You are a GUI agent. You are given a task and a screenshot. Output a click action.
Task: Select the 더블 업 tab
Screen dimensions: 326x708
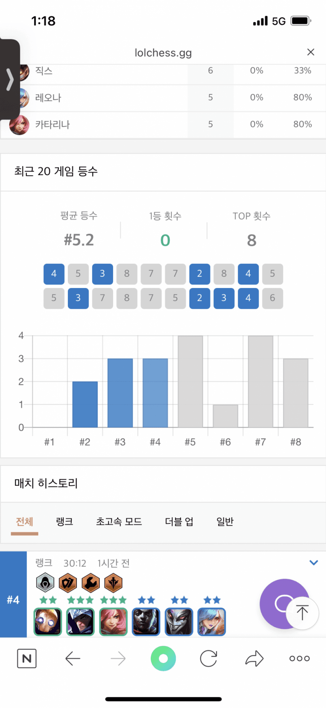[179, 521]
